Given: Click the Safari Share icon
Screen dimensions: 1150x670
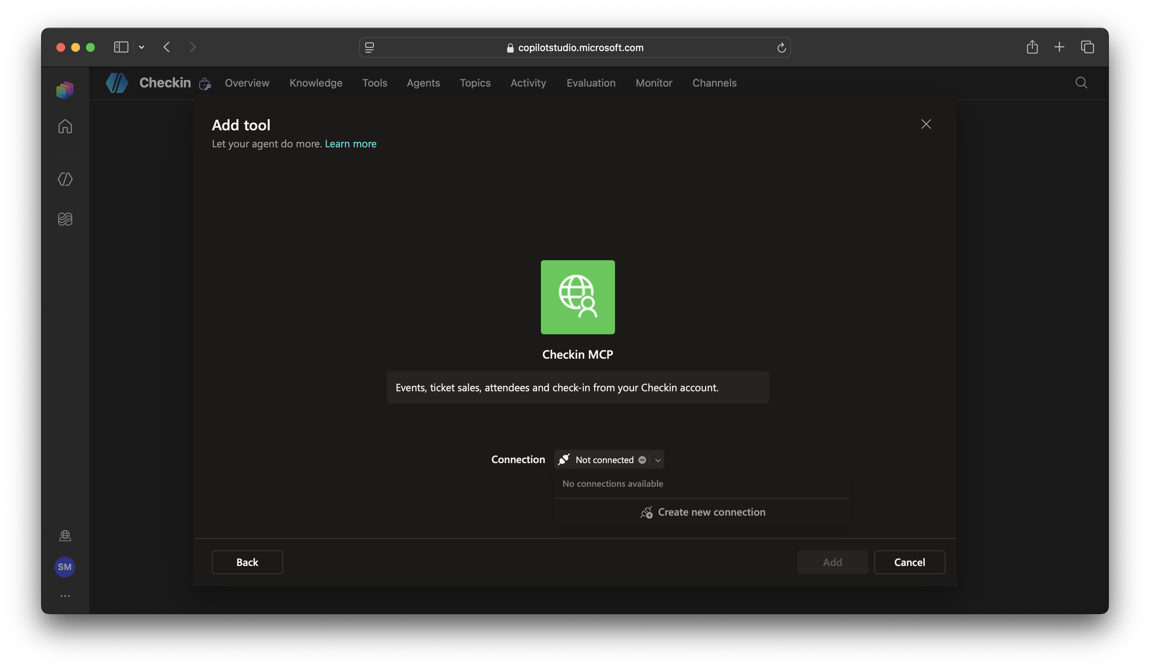Looking at the screenshot, I should (1032, 47).
